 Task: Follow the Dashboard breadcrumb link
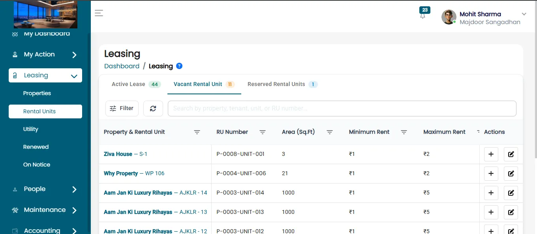122,66
